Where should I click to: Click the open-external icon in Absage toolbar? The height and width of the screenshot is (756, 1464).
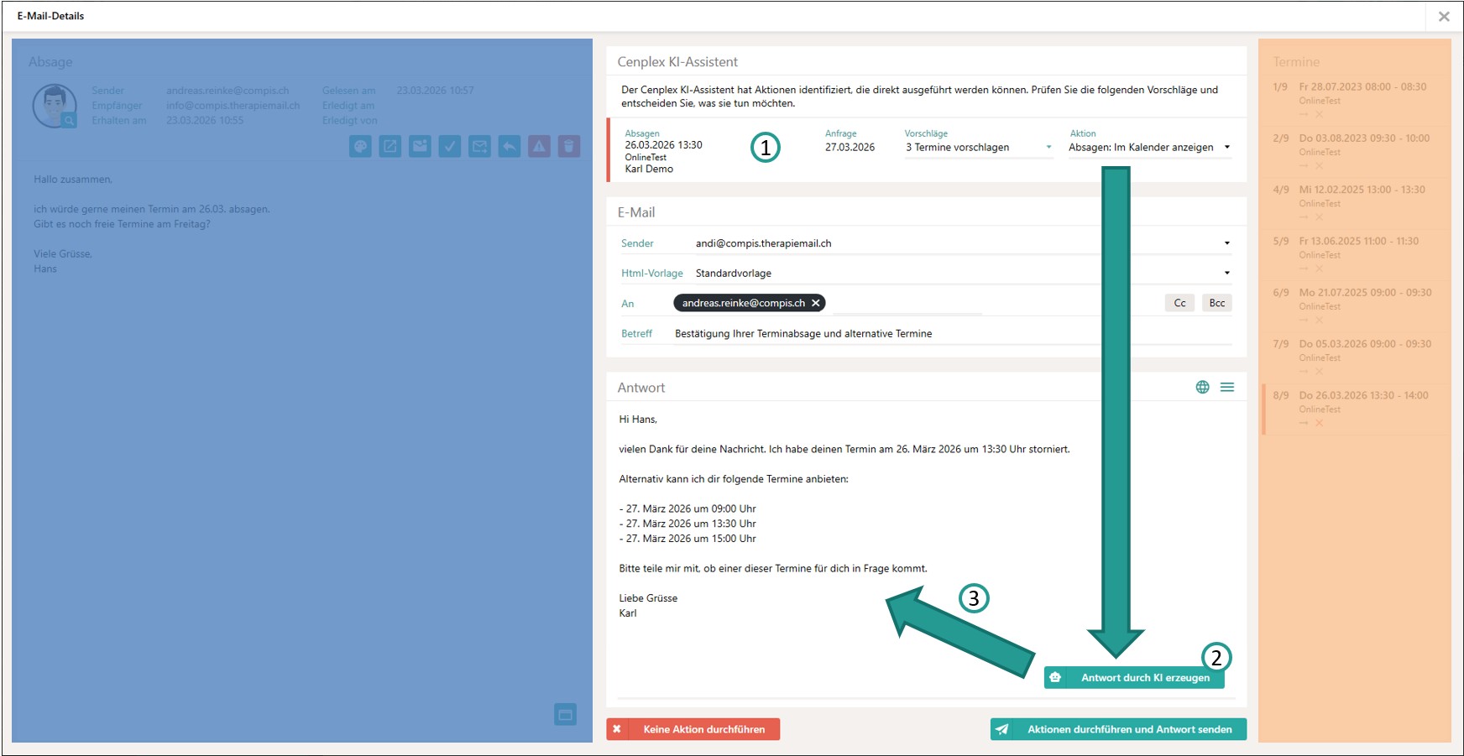390,147
